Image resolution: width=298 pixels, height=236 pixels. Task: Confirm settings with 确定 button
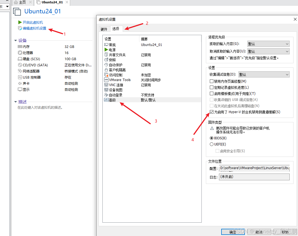[x=233, y=232]
